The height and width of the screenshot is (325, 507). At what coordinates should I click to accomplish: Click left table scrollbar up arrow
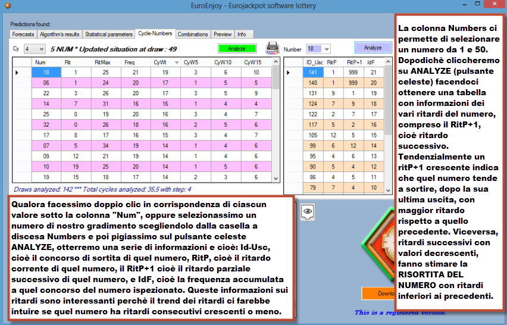click(x=276, y=61)
